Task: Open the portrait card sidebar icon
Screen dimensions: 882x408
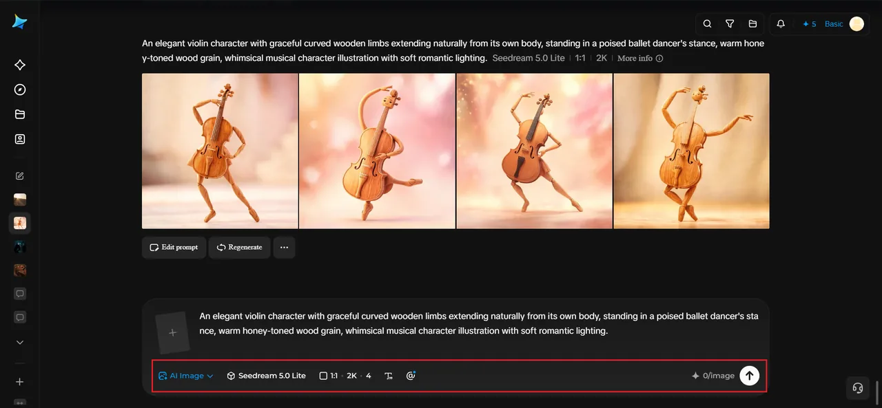Action: (x=20, y=139)
